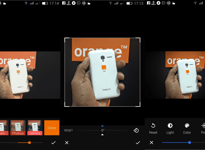This screenshot has height=150, width=205.
Task: Tap the Facebook icon in the middle status bar
Action: [64, 3]
